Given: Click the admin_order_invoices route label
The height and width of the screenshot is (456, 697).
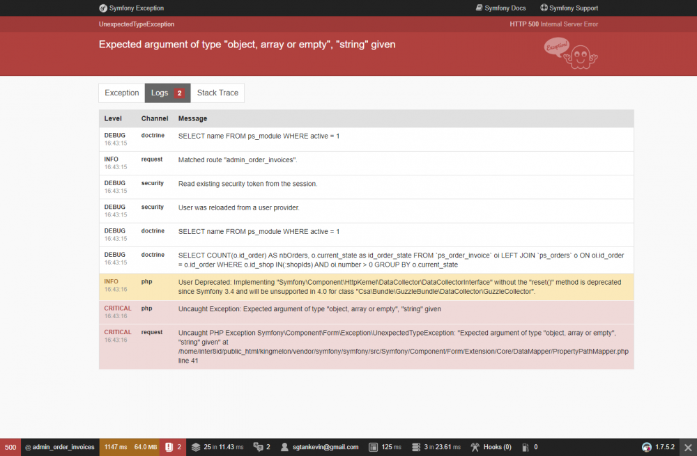Looking at the screenshot, I should tap(60, 446).
